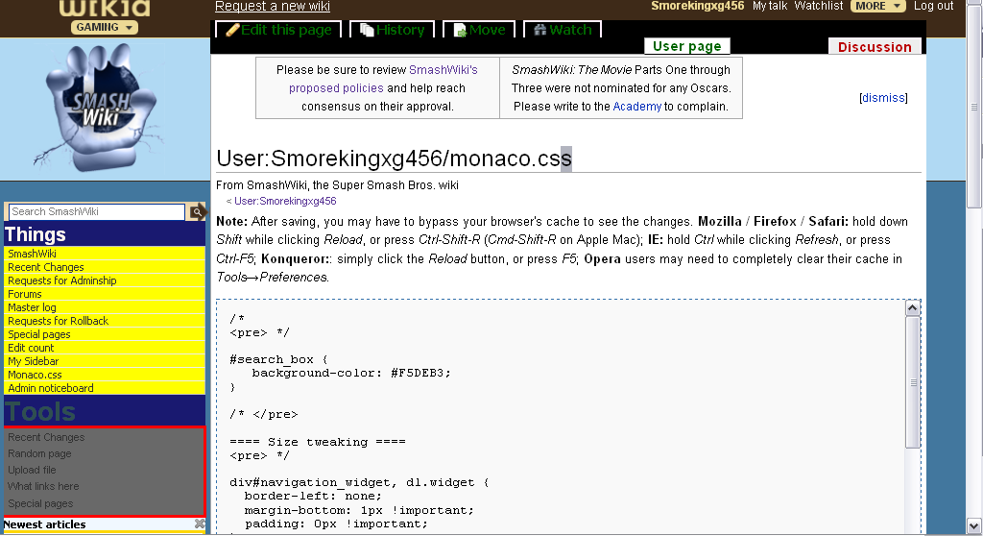Click Log out
Image resolution: width=983 pixels, height=536 pixels.
point(933,7)
